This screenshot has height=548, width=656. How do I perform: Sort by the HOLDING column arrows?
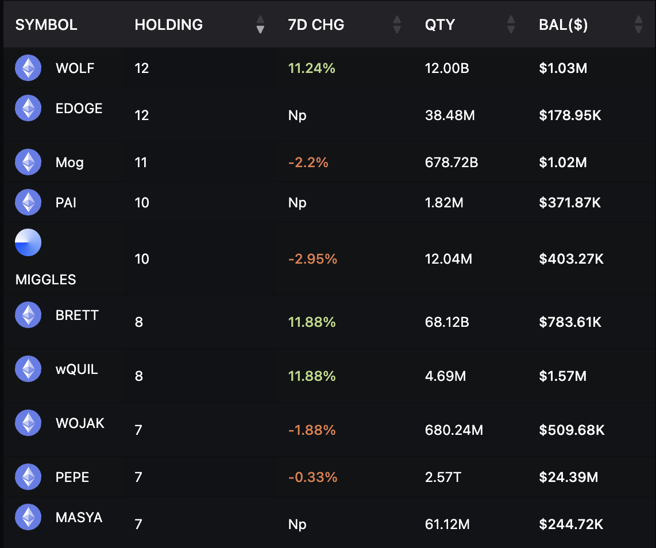click(260, 24)
